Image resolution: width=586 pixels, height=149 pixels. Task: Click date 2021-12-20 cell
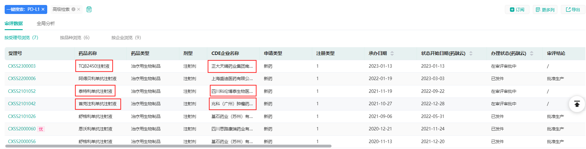pyautogui.click(x=433, y=142)
